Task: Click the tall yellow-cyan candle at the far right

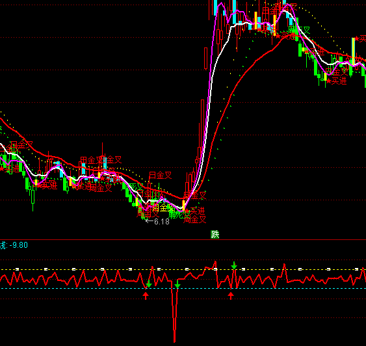Action: coord(353,51)
